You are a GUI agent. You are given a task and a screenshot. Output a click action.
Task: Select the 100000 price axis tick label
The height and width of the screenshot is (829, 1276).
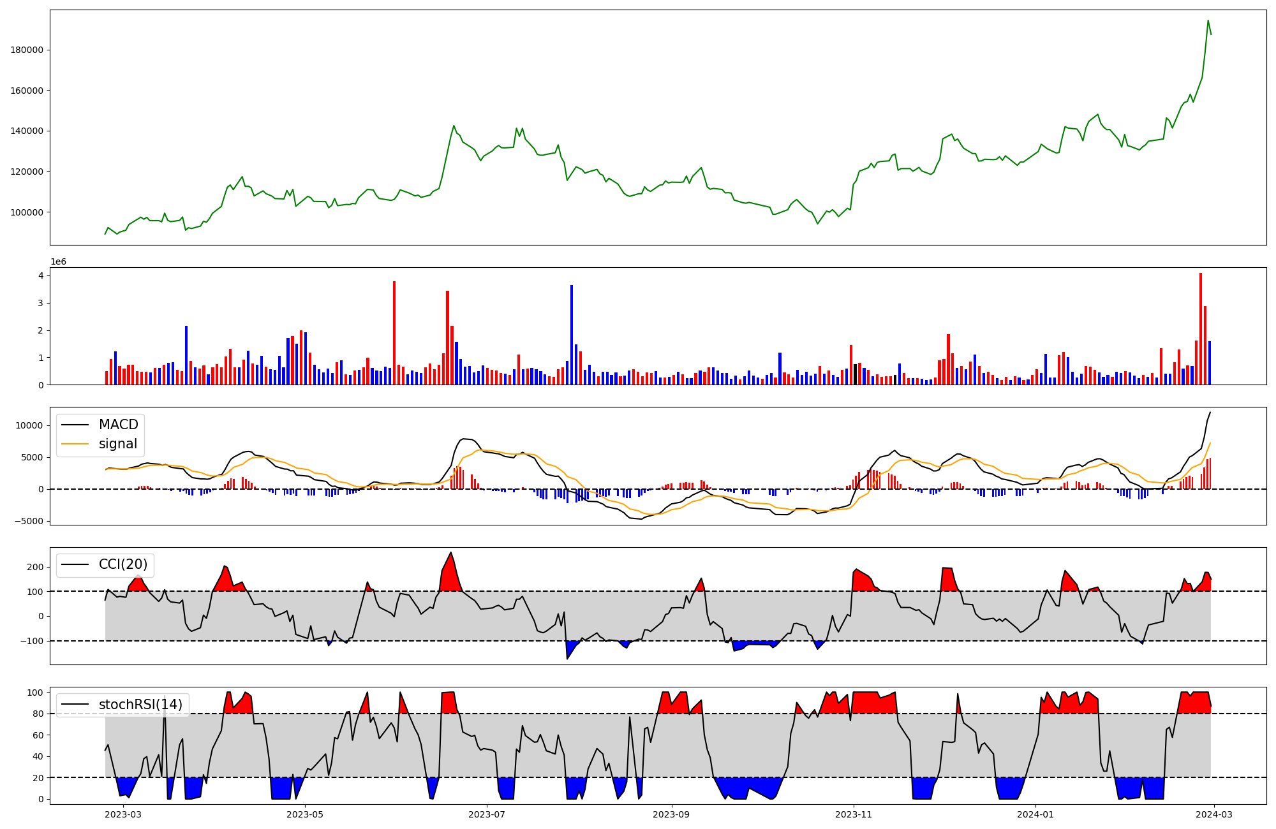click(27, 212)
